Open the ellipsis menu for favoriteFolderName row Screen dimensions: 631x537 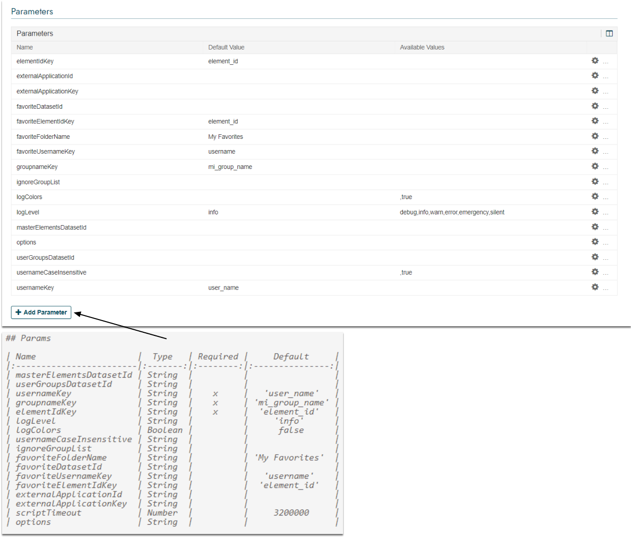point(605,137)
